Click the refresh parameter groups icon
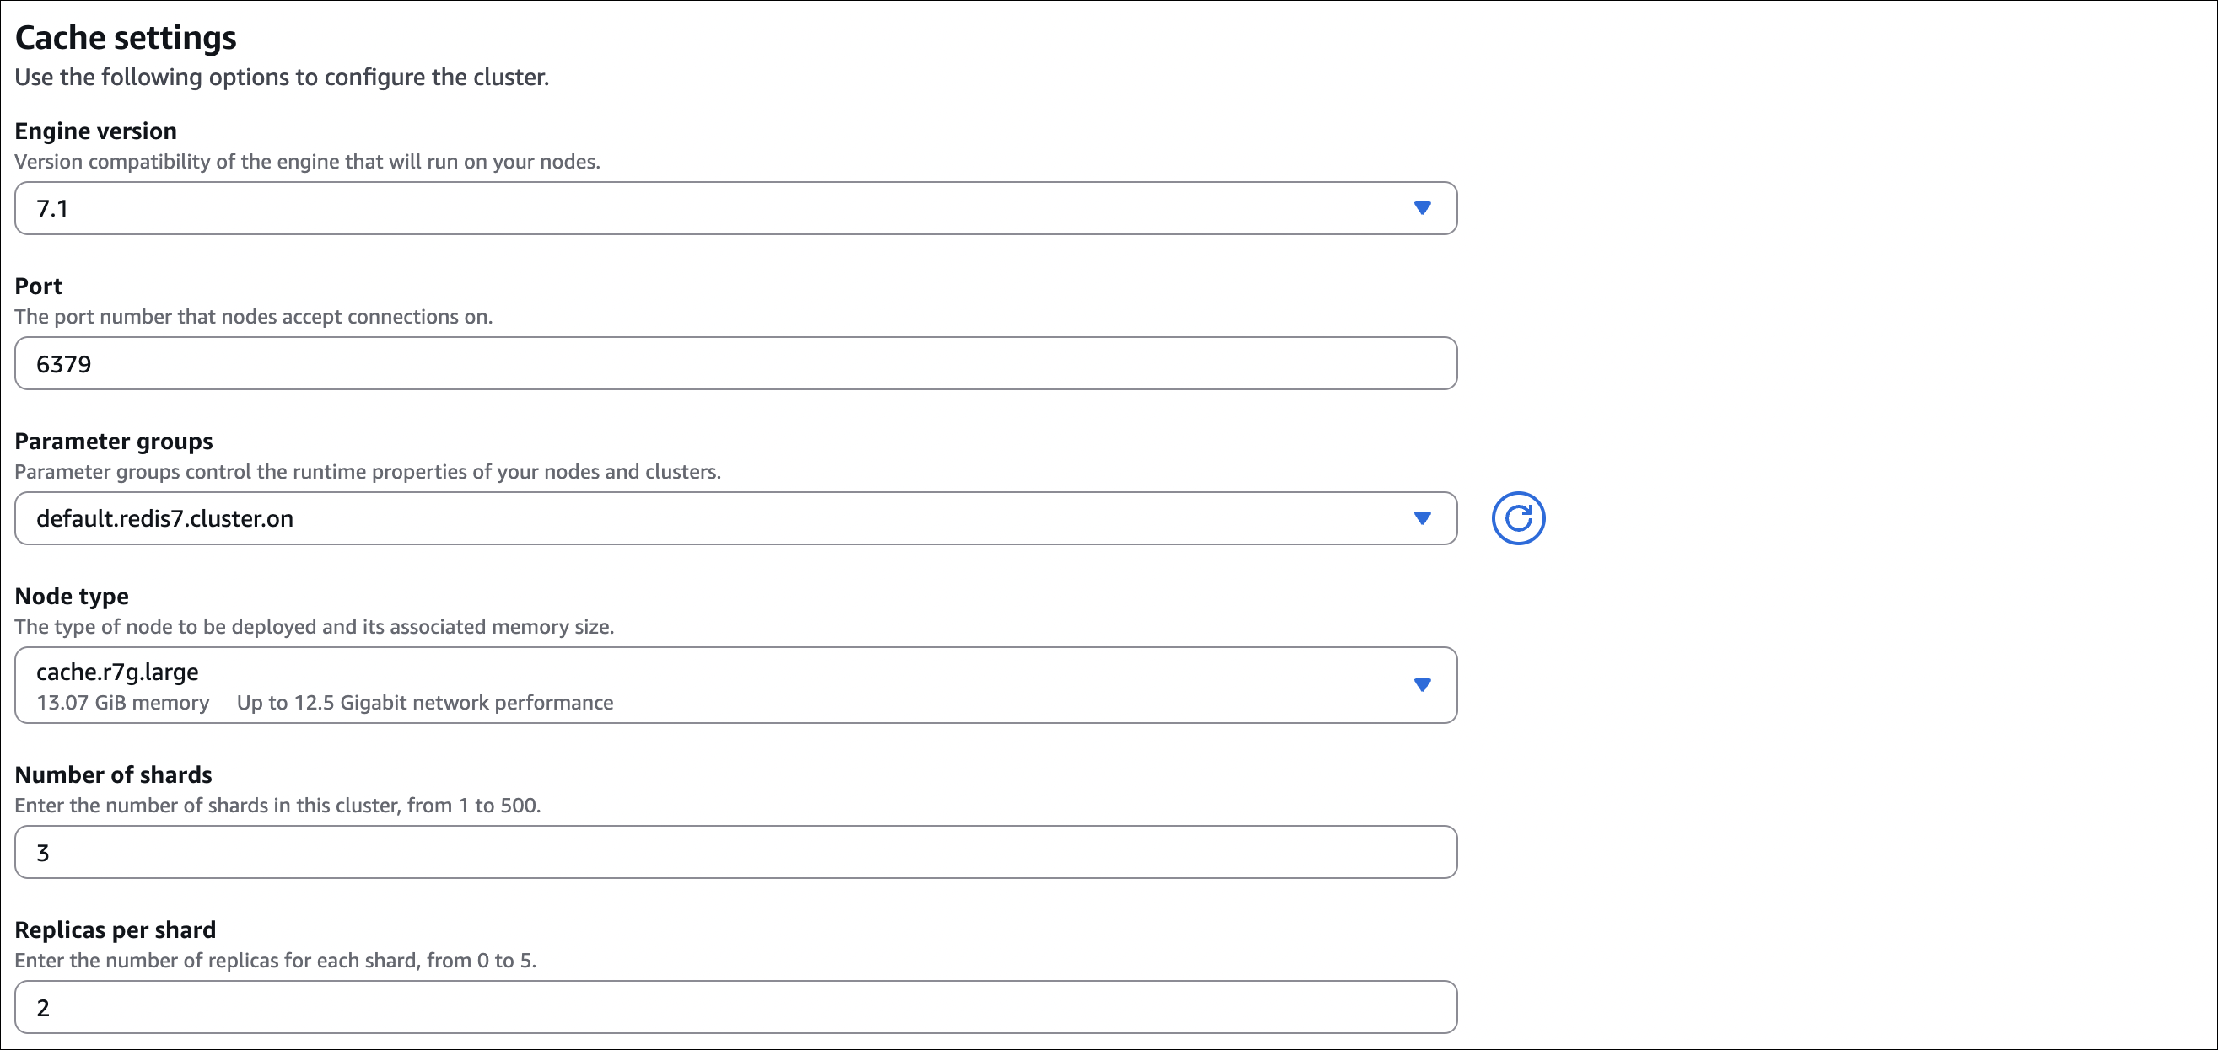2218x1050 pixels. 1518,518
